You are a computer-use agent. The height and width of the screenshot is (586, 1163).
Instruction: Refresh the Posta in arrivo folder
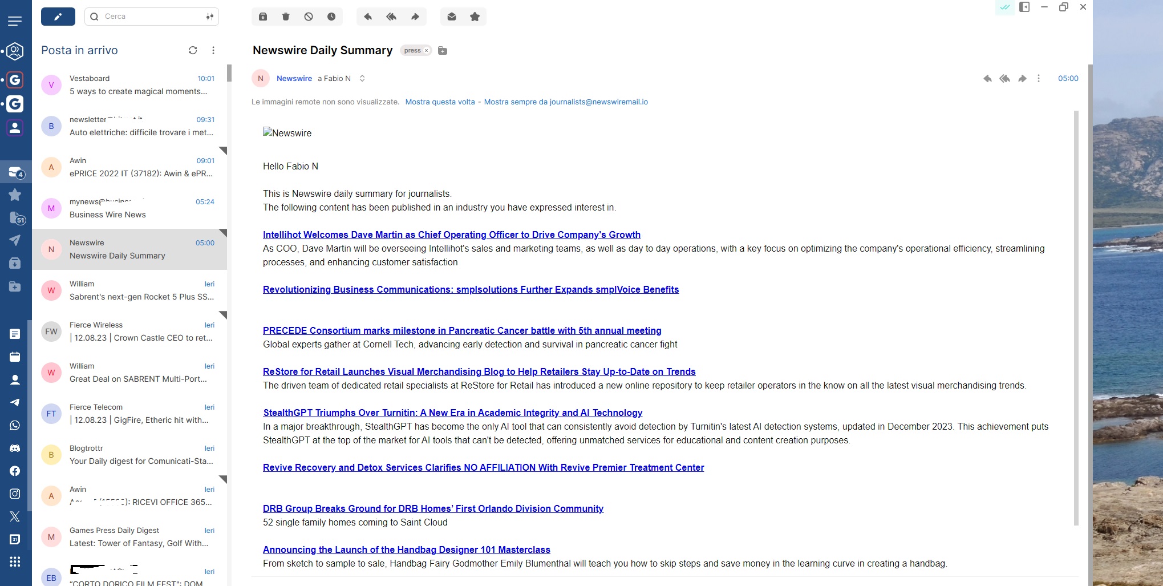[193, 50]
